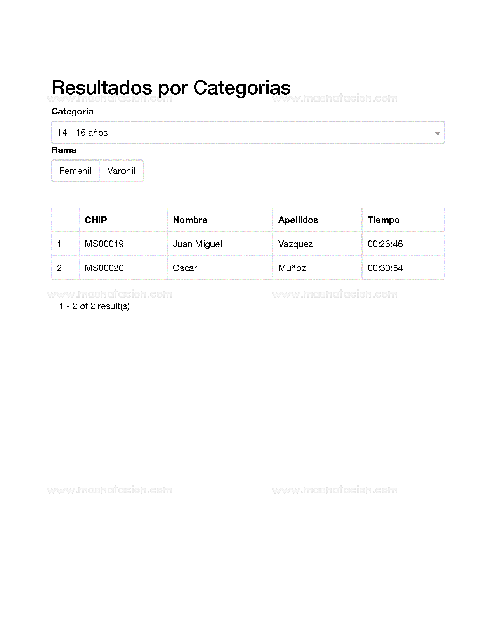Click the first row's position number
495x640 pixels.
[59, 244]
